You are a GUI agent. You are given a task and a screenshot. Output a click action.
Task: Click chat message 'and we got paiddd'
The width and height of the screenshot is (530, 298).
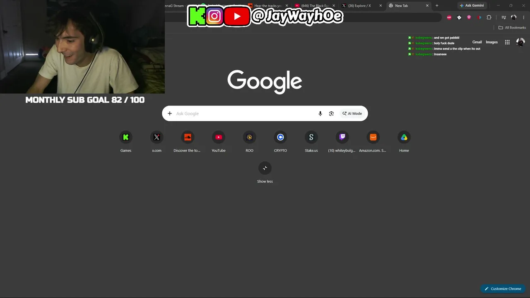pos(446,38)
